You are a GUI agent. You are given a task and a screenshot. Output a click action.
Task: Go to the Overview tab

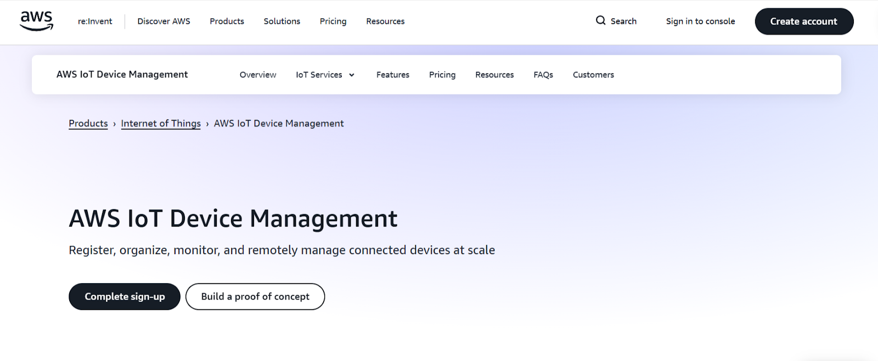point(258,75)
